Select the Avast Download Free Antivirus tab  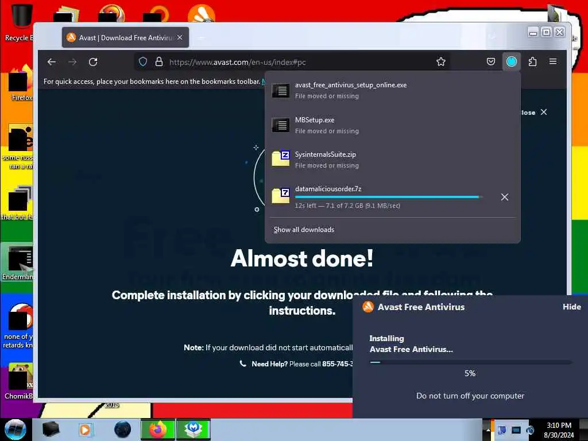(x=126, y=37)
